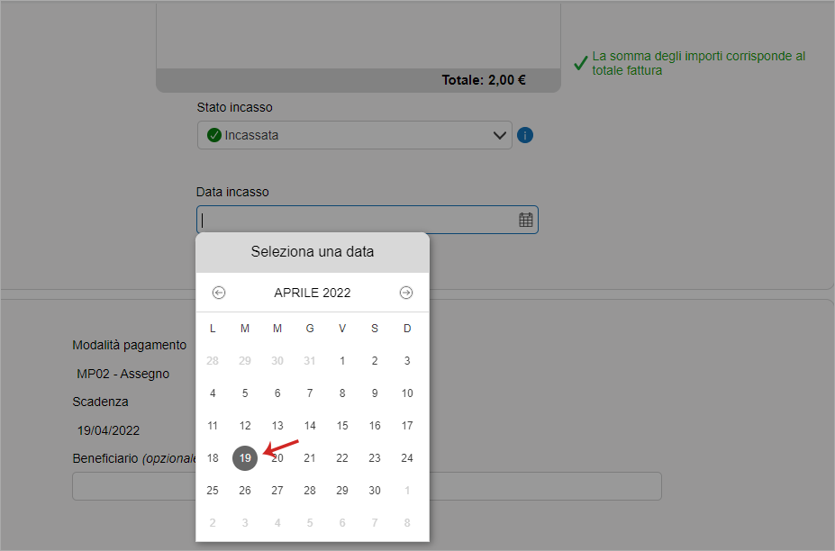Go to previous month with left arrow
The image size is (835, 551).
(219, 293)
